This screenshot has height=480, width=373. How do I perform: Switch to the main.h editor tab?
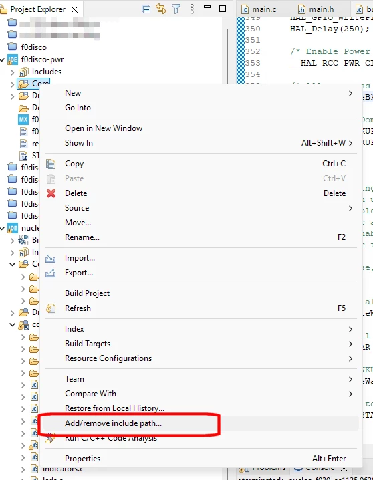[x=316, y=9]
